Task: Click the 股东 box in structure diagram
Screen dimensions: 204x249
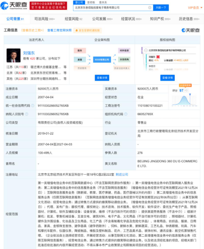Action: click(80, 51)
